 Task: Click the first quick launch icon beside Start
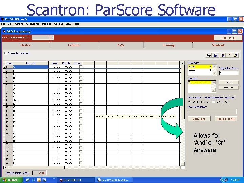27,180
